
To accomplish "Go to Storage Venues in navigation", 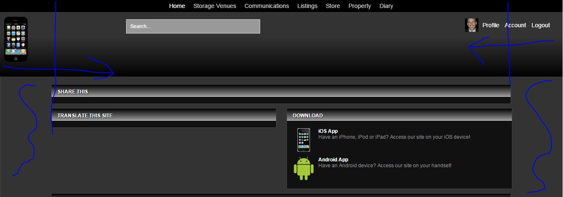I will coord(215,6).
